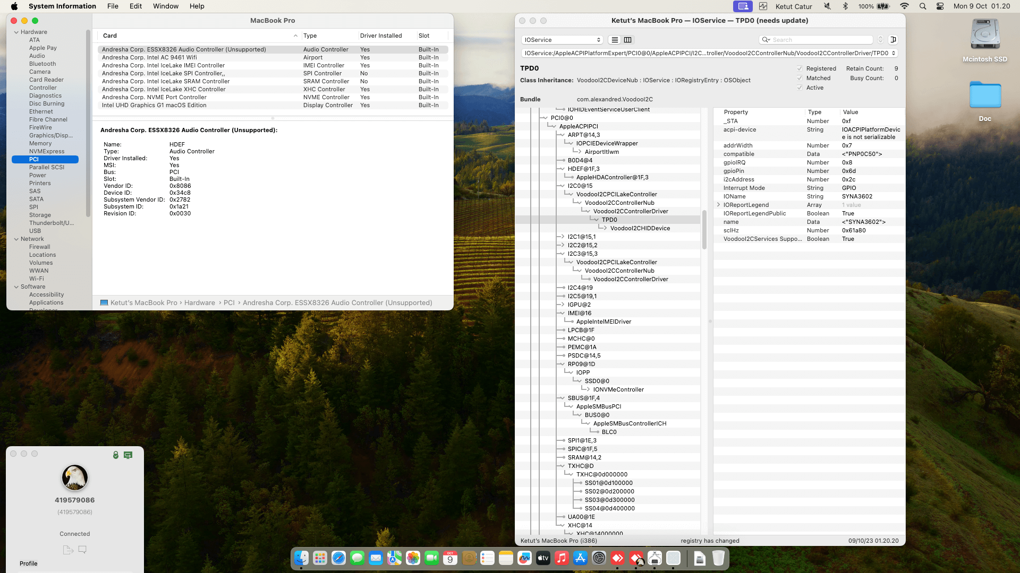Click the AnyDesk file transfer icon
Screen dimensions: 1020x573
point(67,550)
